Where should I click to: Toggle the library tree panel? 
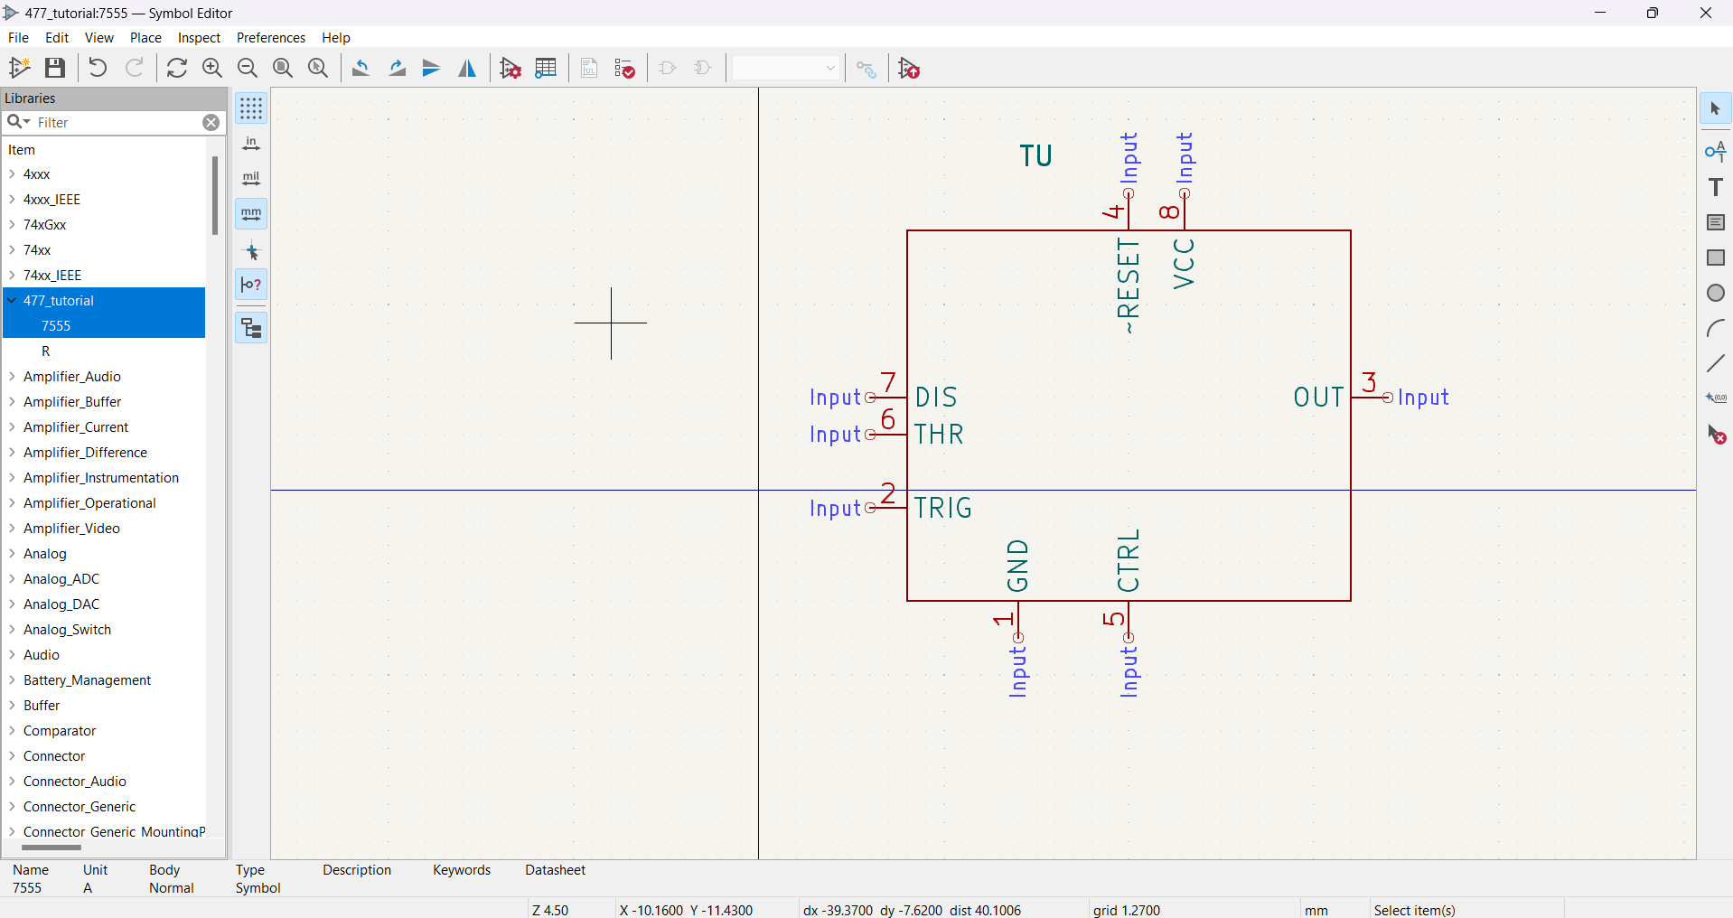pyautogui.click(x=251, y=328)
